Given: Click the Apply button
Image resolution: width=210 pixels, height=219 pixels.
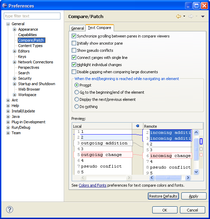Looking at the screenshot, I should click(x=194, y=196).
